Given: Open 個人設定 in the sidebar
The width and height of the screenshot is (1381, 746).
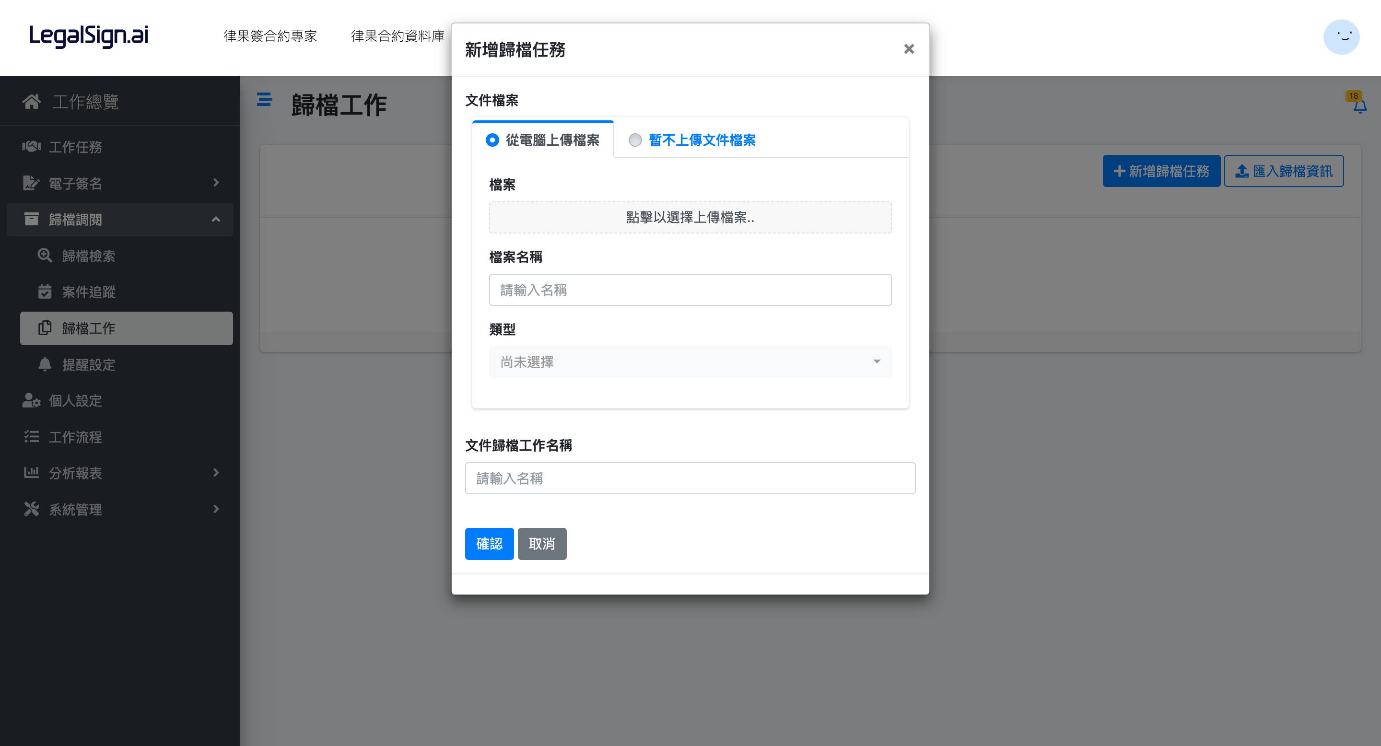Looking at the screenshot, I should (x=119, y=400).
